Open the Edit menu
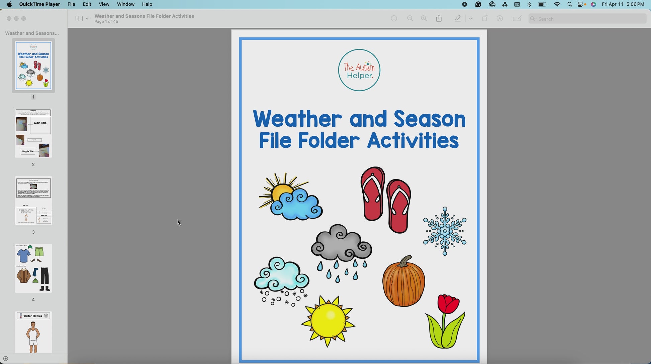 87,4
